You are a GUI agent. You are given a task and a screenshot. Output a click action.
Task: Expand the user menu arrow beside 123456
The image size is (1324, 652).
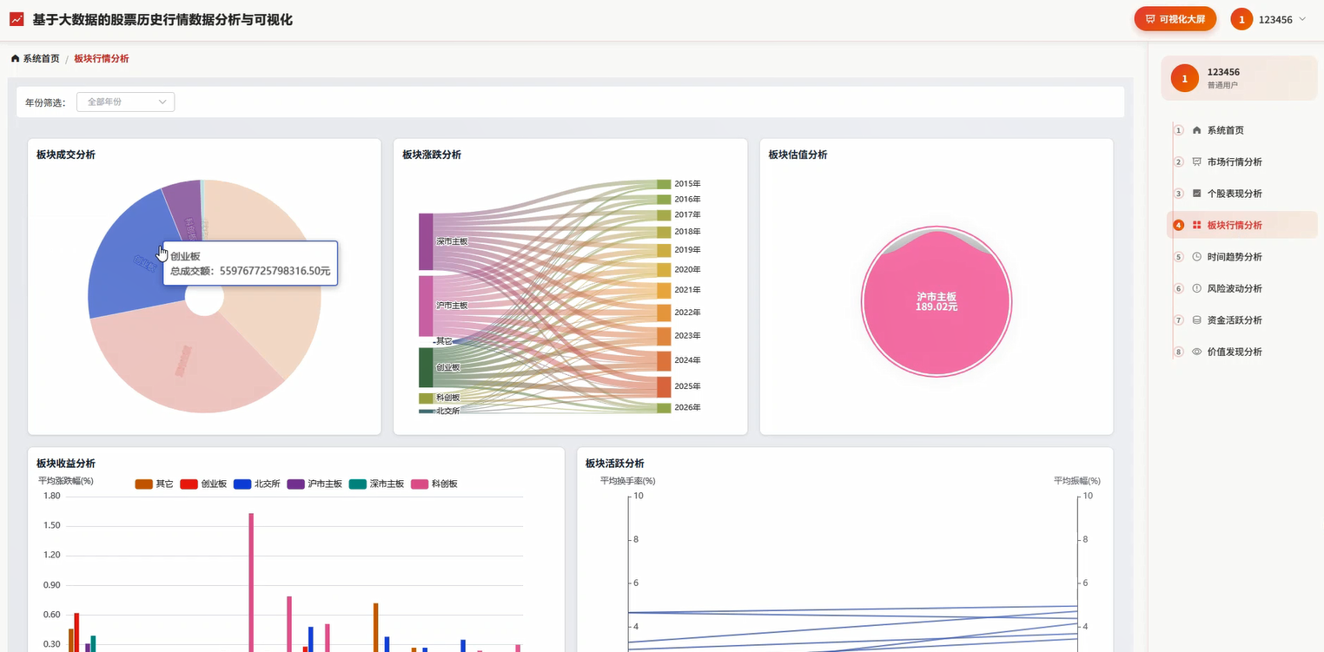1302,19
